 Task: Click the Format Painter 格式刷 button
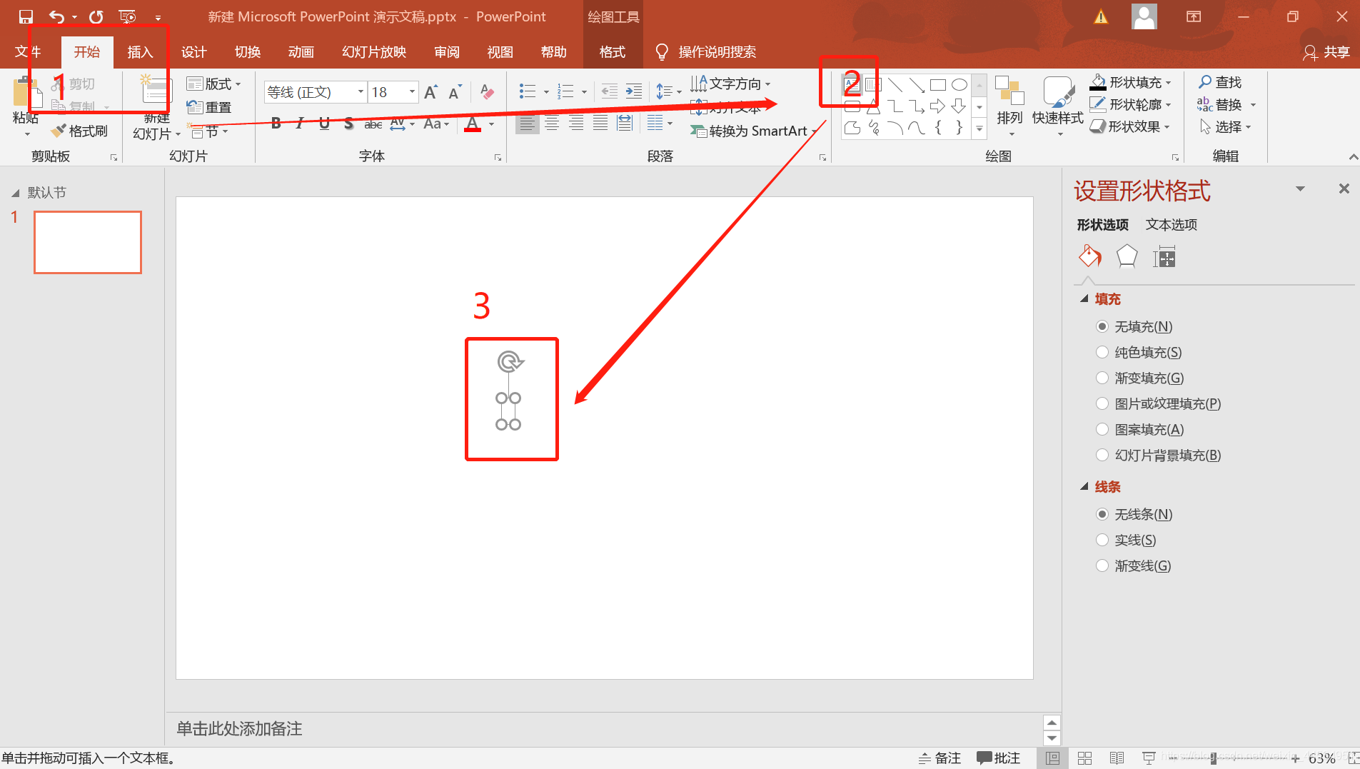[x=79, y=131]
